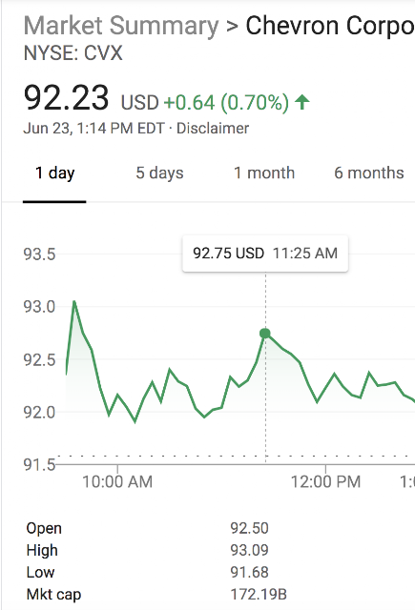Click the Market Summary breadcrumb link
Viewport: 415px width, 610px height.
[x=121, y=26]
